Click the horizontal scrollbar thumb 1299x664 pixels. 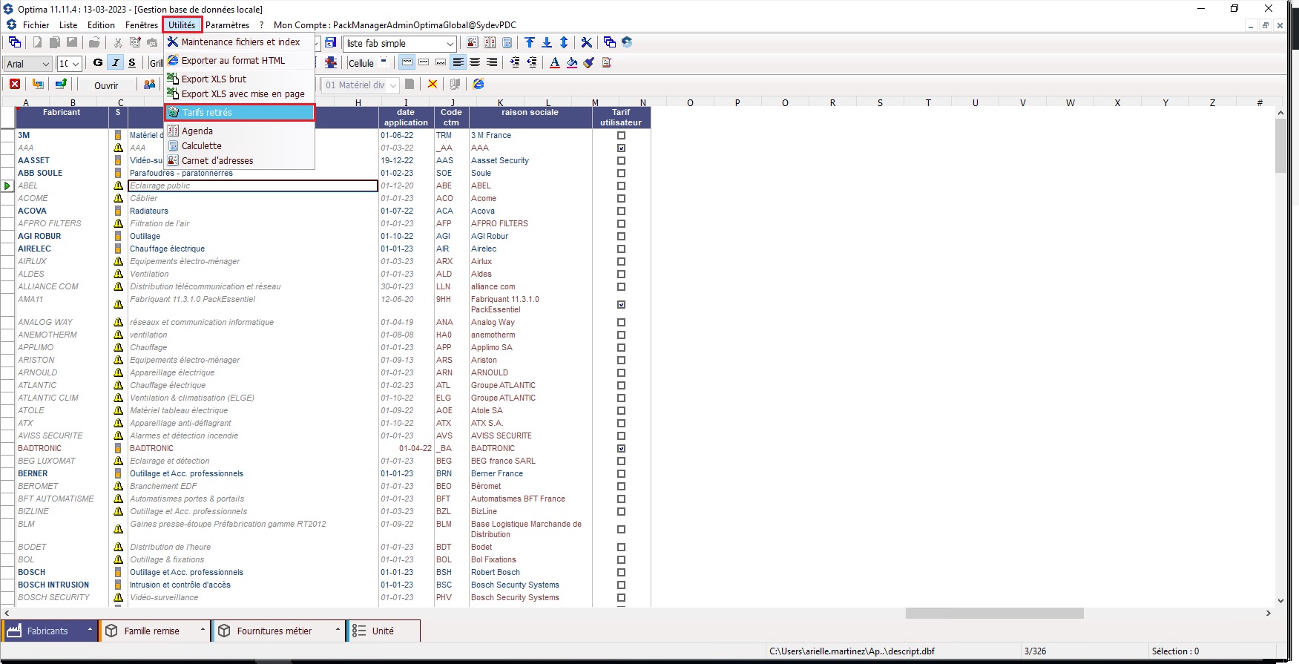click(994, 614)
